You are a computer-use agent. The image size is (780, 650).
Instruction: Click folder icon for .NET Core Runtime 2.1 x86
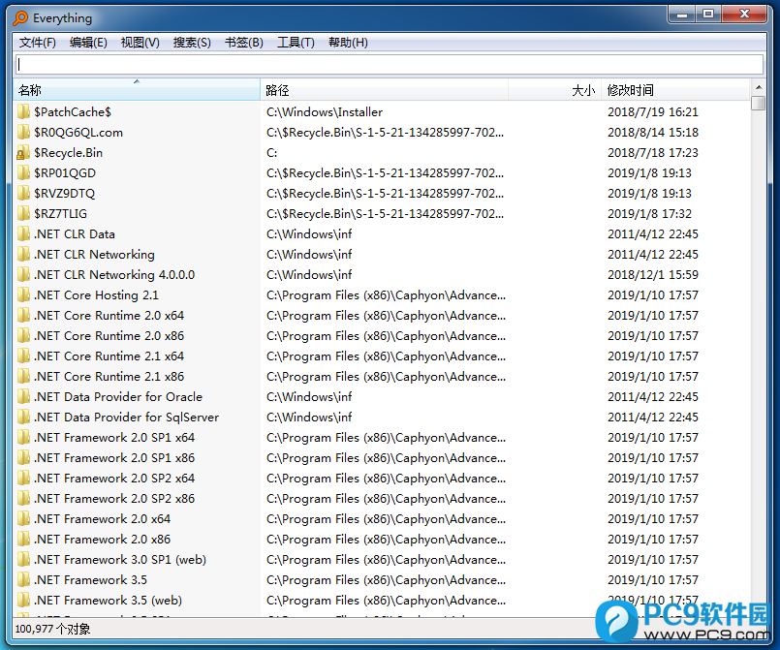point(23,377)
